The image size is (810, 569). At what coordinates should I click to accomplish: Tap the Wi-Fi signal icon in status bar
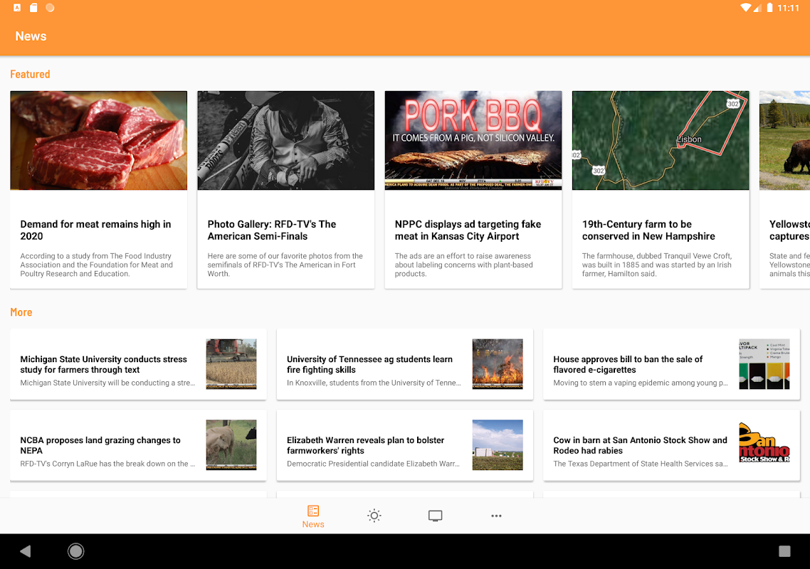(745, 8)
